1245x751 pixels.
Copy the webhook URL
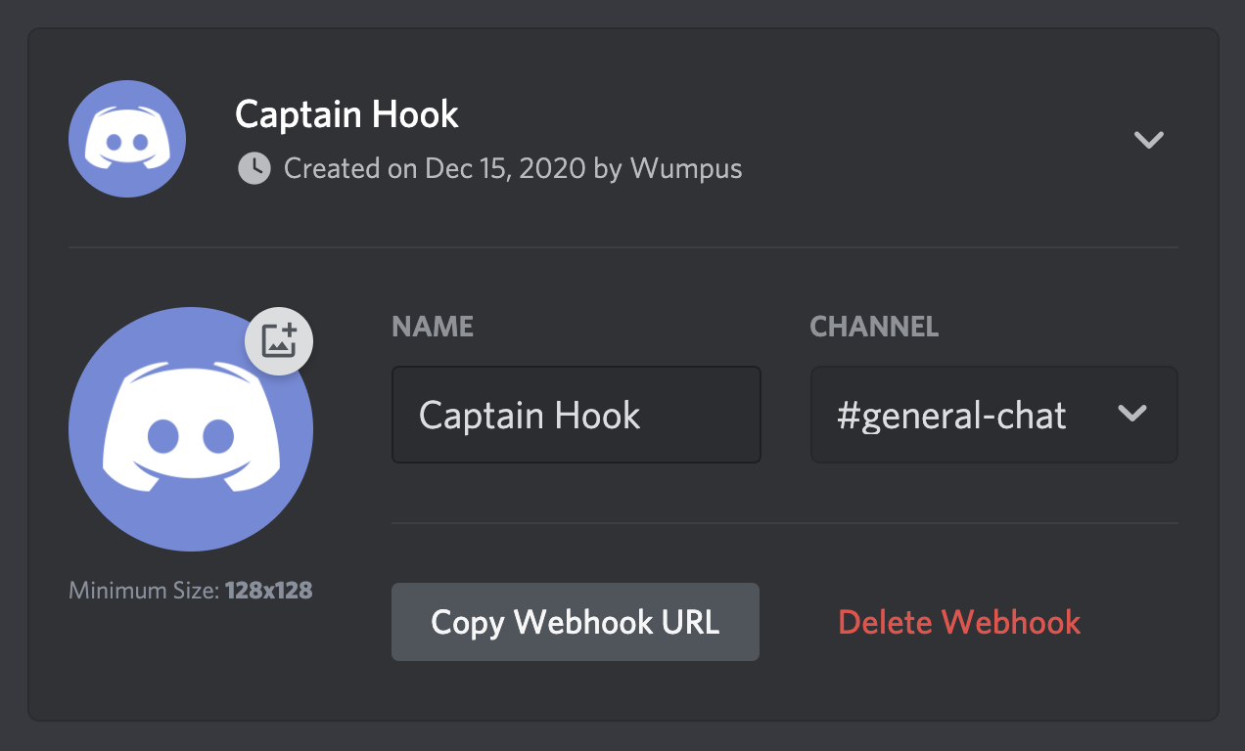576,621
